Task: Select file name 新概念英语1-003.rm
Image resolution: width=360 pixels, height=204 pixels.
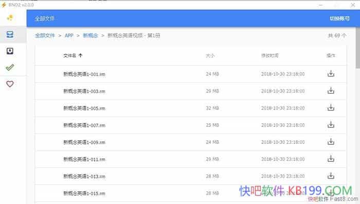Action: (x=84, y=91)
